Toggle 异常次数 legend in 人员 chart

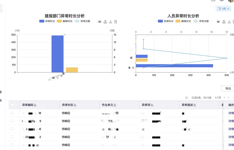coord(201,21)
